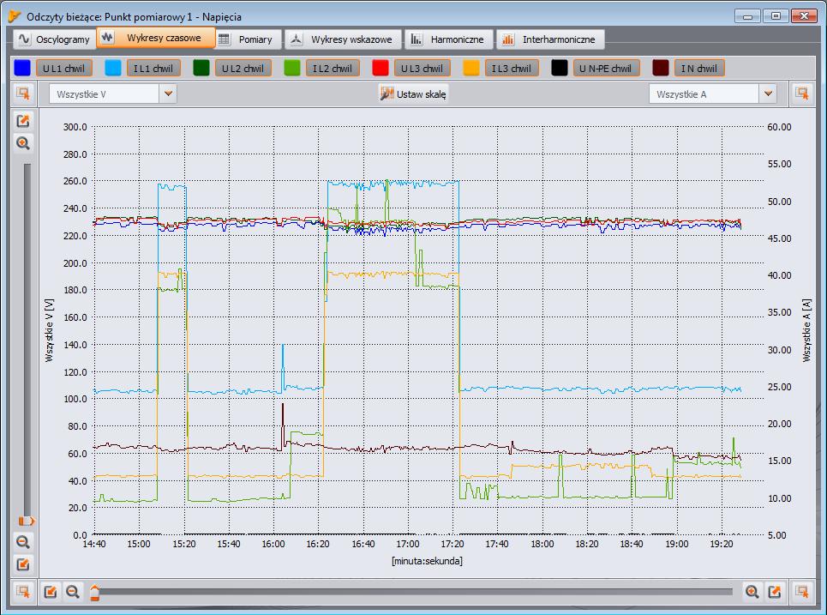Toggle the U L3 chwil series

point(422,68)
